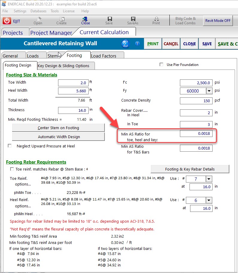The width and height of the screenshot is (238, 273).
Task: Click the Toe Width input field
Action: tap(73, 83)
